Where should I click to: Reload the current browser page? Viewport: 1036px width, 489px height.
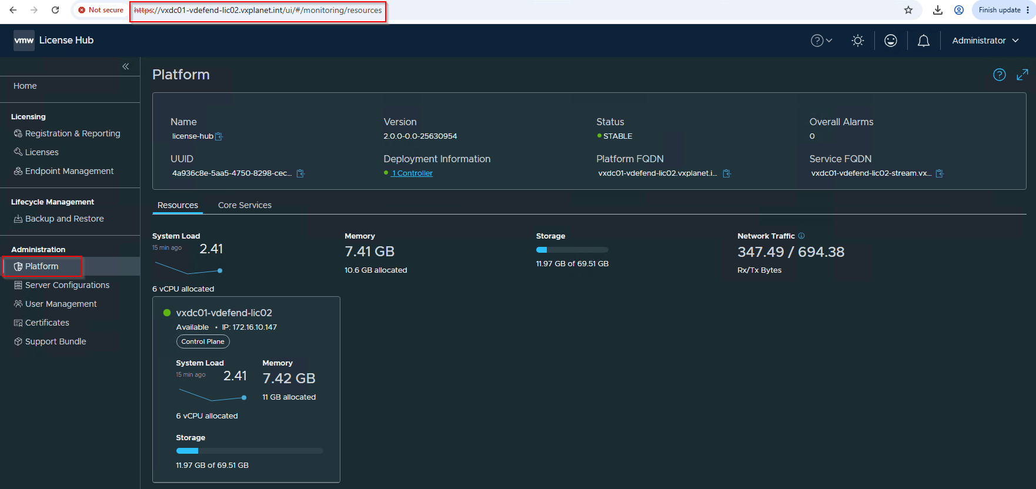pos(55,10)
